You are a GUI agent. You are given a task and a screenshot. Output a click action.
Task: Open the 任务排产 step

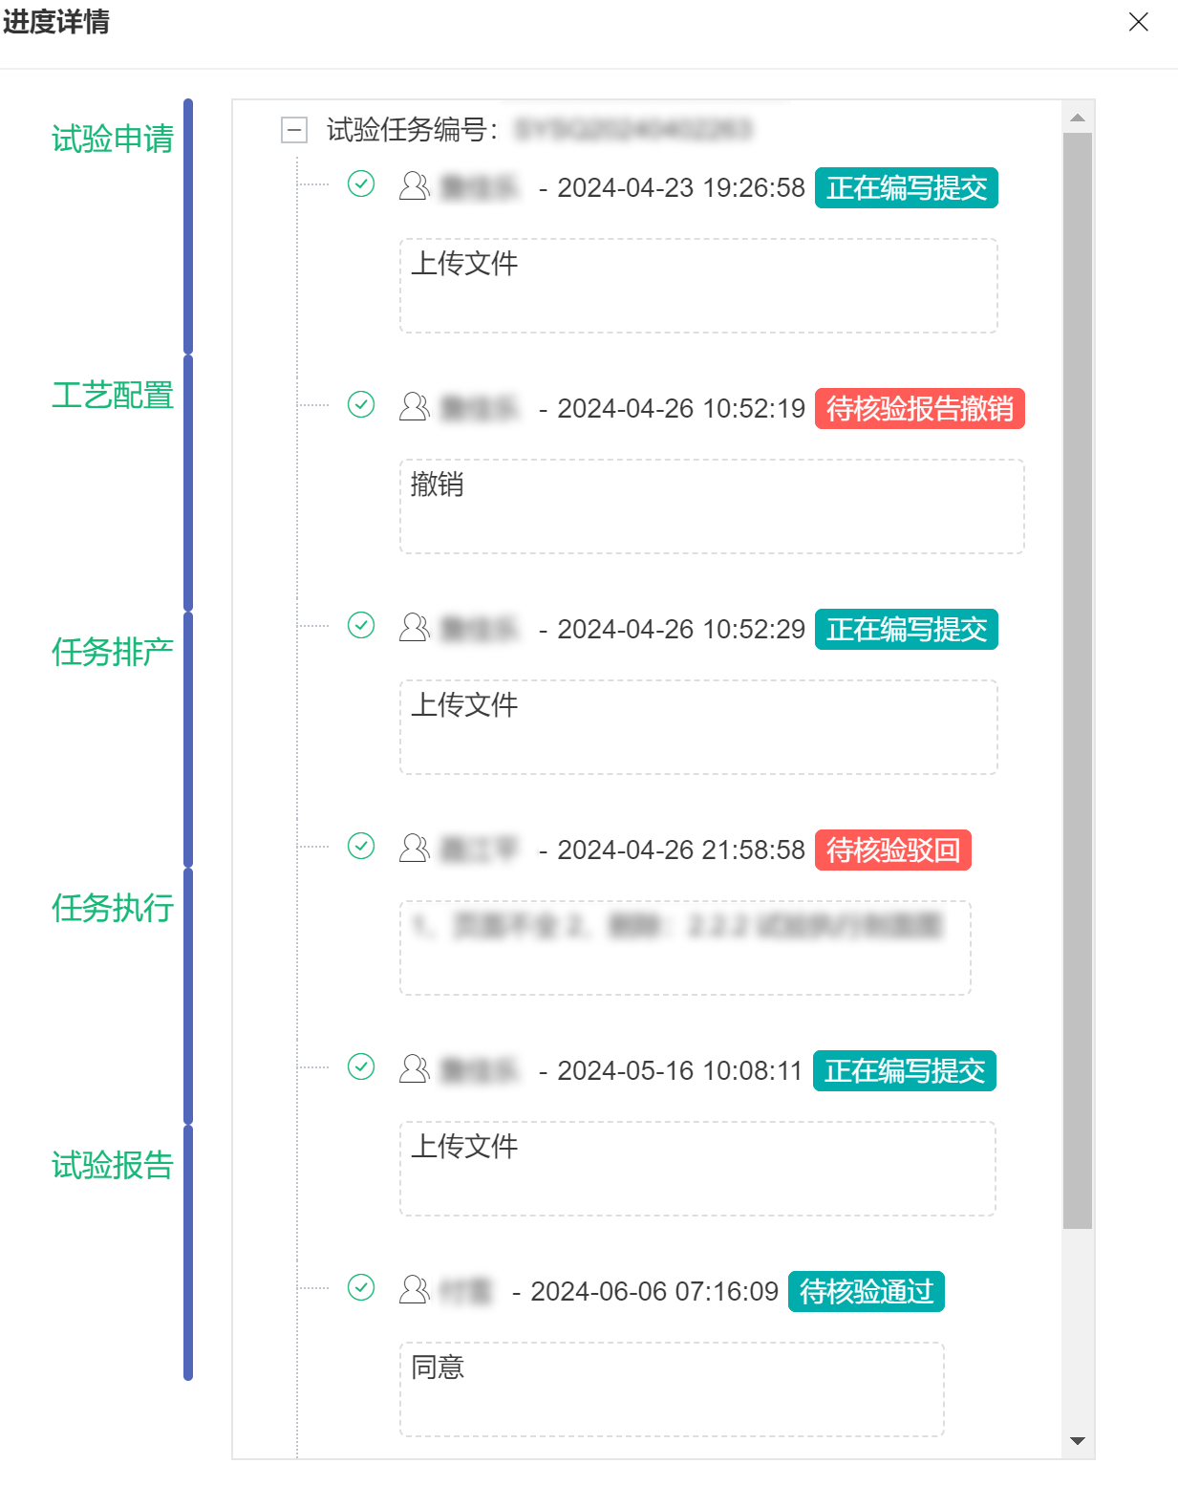[x=113, y=652]
